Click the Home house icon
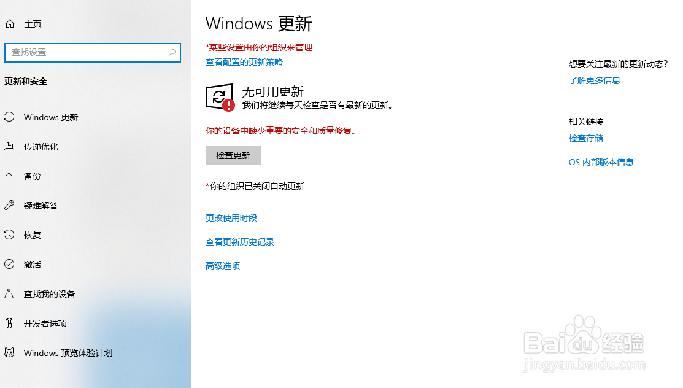This screenshot has height=388, width=683. coord(10,24)
